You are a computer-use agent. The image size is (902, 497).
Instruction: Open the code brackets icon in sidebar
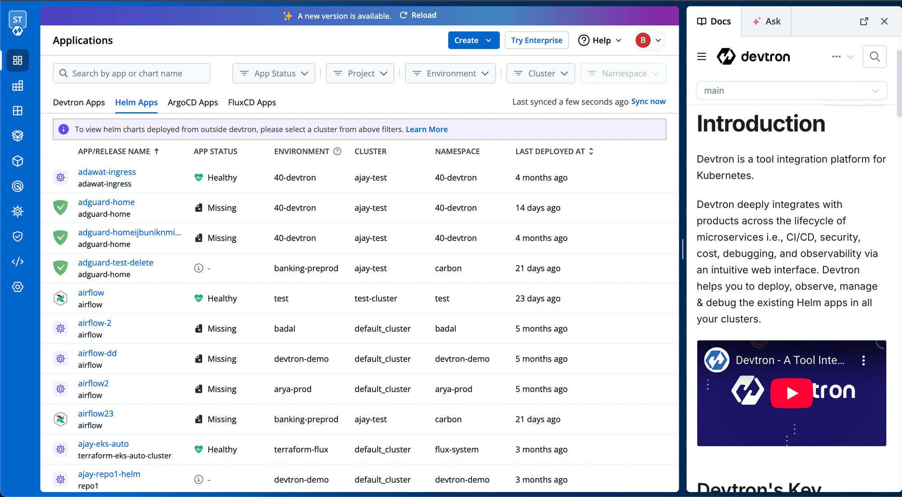point(18,262)
